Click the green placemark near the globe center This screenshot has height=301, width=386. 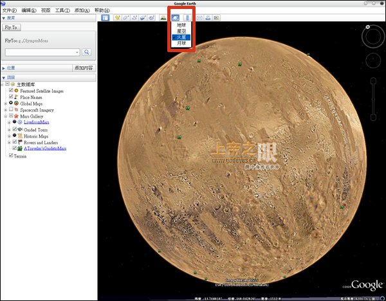click(179, 137)
